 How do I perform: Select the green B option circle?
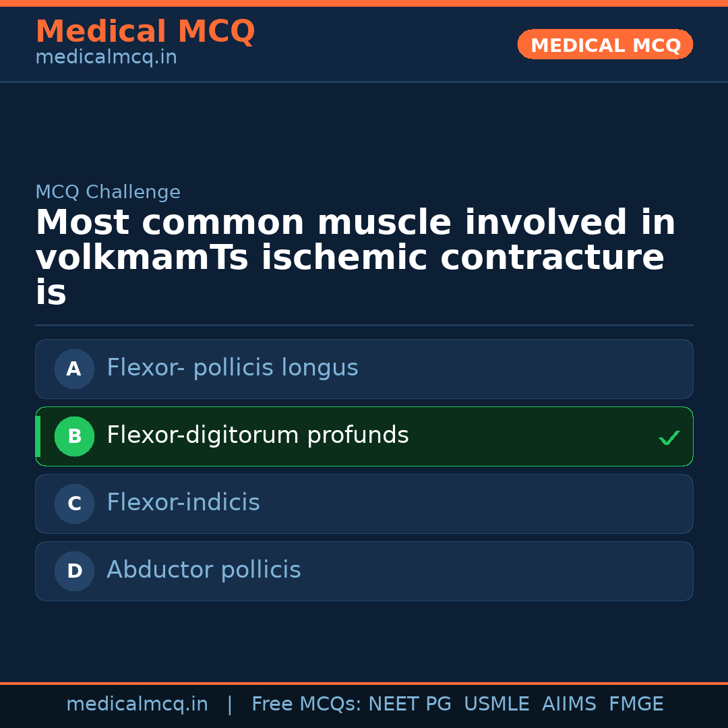[74, 436]
